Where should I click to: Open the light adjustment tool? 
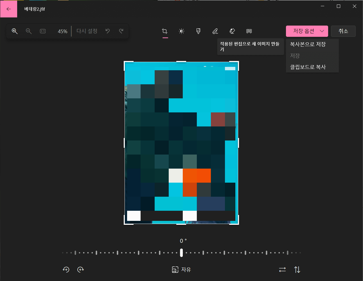click(x=181, y=31)
